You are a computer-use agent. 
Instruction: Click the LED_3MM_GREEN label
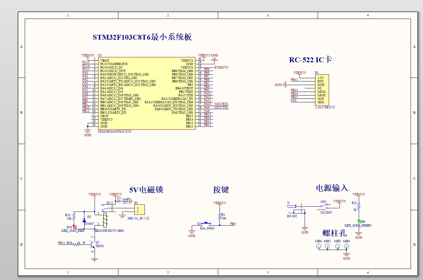pyautogui.click(x=358, y=226)
